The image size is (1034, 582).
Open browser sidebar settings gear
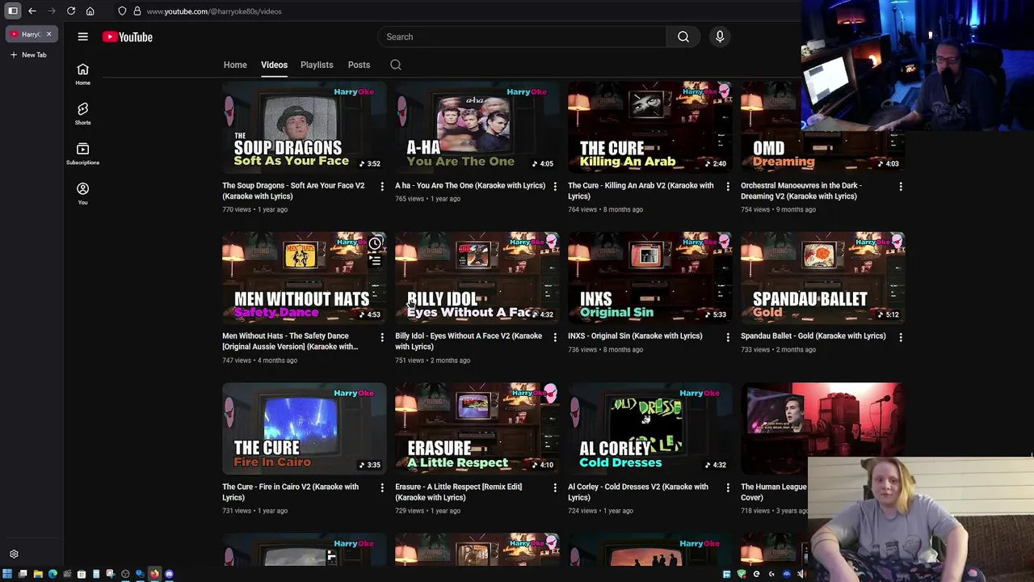point(14,555)
